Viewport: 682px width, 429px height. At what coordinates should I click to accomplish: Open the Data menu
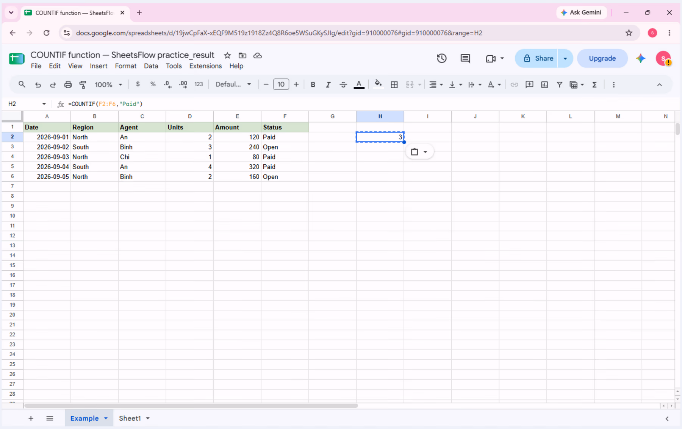tap(151, 66)
